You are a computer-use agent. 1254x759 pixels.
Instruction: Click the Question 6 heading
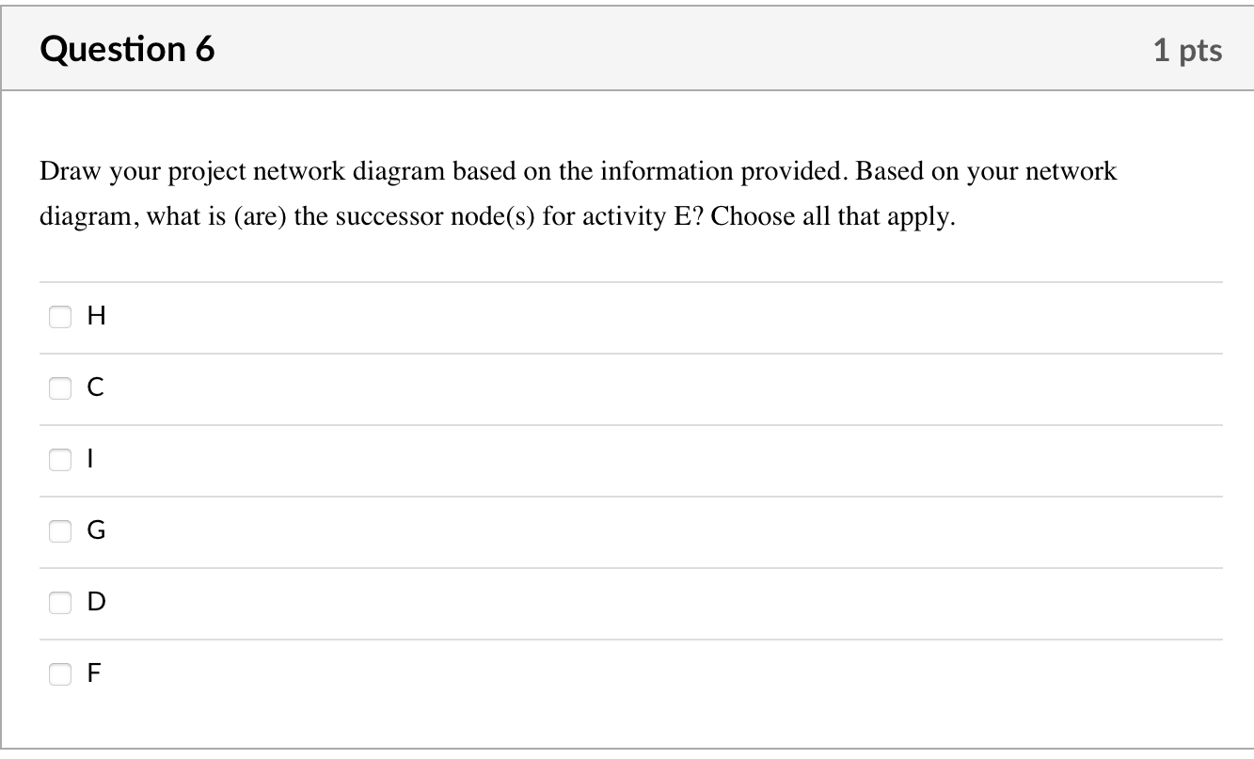point(127,49)
